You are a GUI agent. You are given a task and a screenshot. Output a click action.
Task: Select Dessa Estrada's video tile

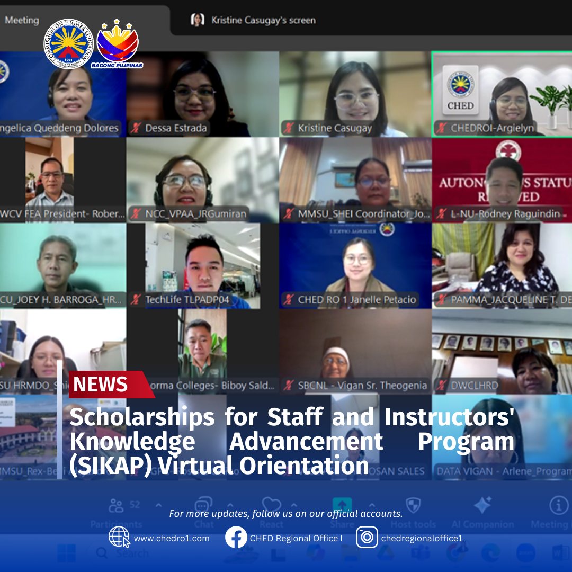[x=203, y=94]
